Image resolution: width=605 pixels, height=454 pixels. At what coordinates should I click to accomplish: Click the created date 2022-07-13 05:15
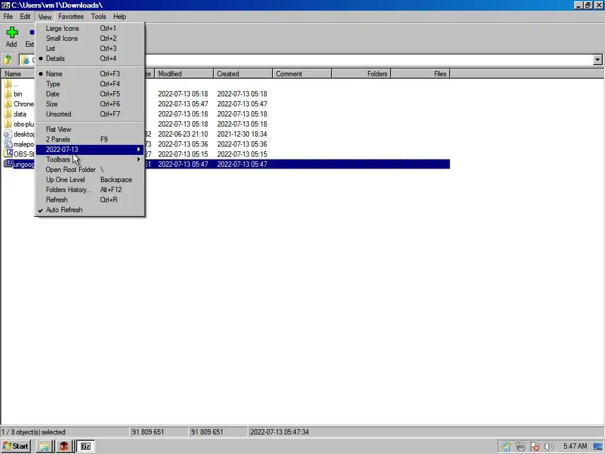(242, 154)
